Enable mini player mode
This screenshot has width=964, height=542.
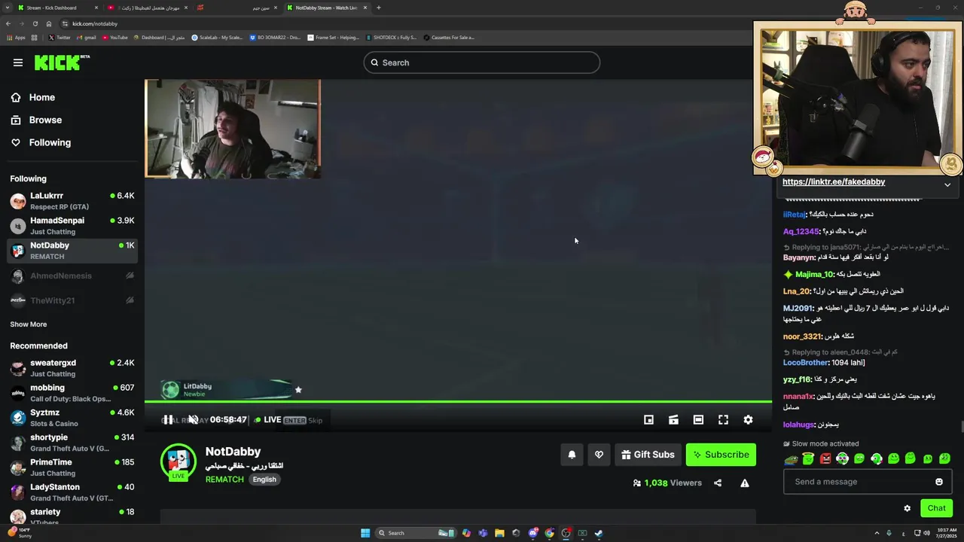(648, 419)
